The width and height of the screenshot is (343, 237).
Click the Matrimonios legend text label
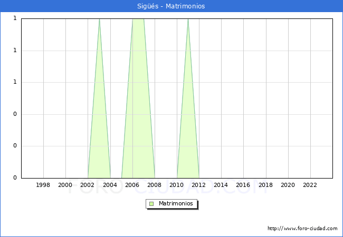coord(176,204)
